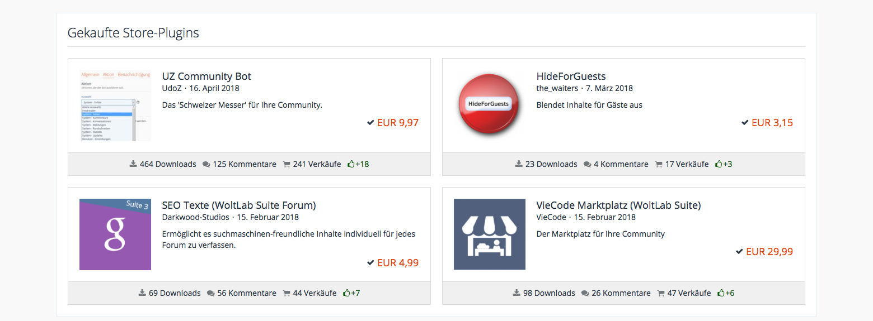Open SEO Texte (WoltLab Suite Forum) title

(x=239, y=205)
